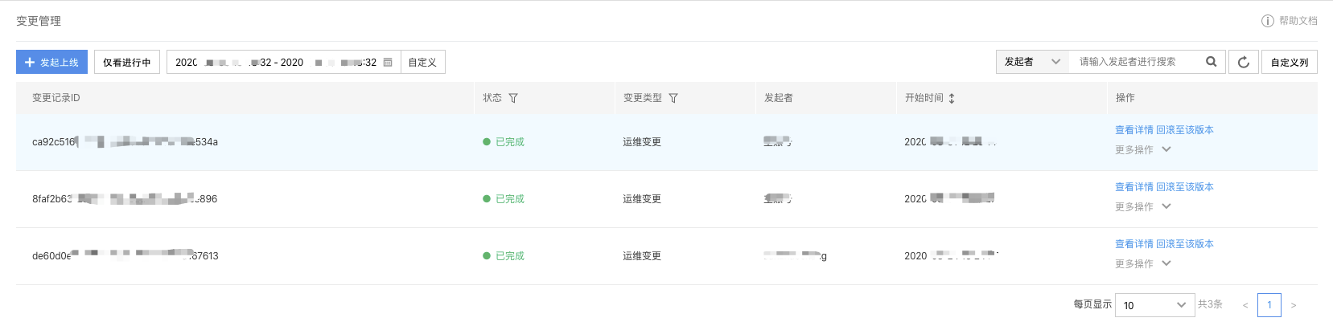Click 查看详情 for 8faf2b63 record
Viewport: 1333px width, 326px height.
tap(1134, 187)
